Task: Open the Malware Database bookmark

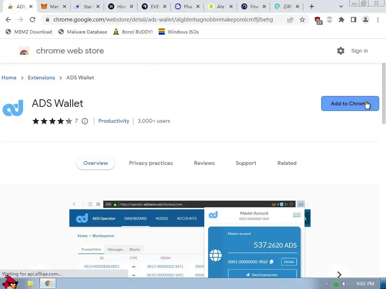Action: click(83, 32)
